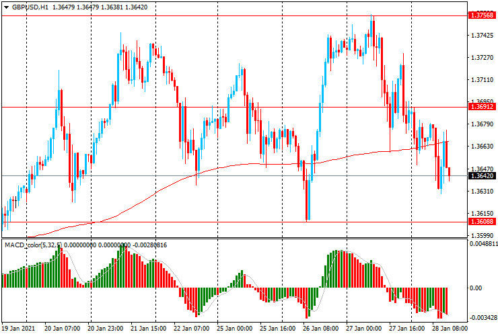Click the 1.37110 price axis value
Screen dimensions: 498x336
click(x=482, y=80)
